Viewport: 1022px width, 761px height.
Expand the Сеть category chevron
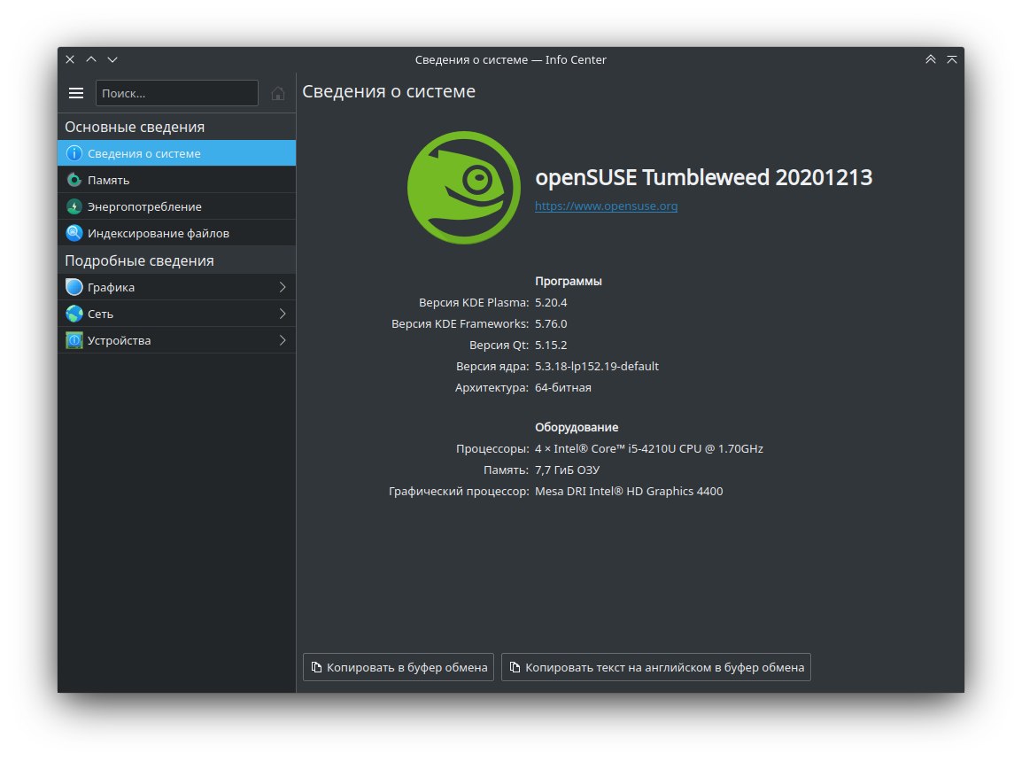point(283,314)
